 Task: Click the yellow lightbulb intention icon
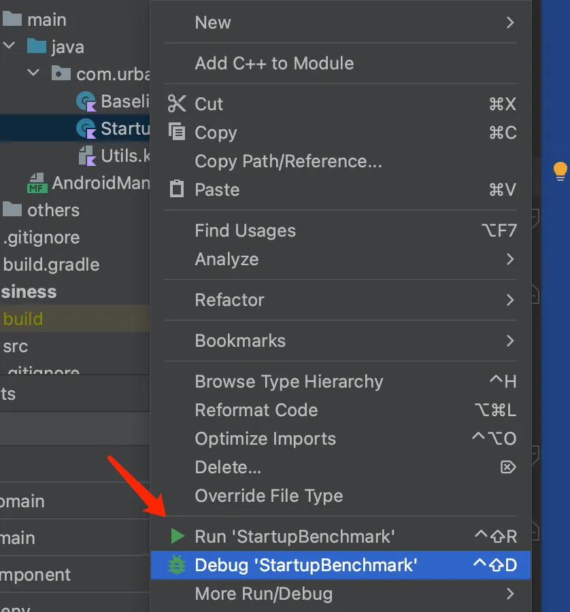560,171
